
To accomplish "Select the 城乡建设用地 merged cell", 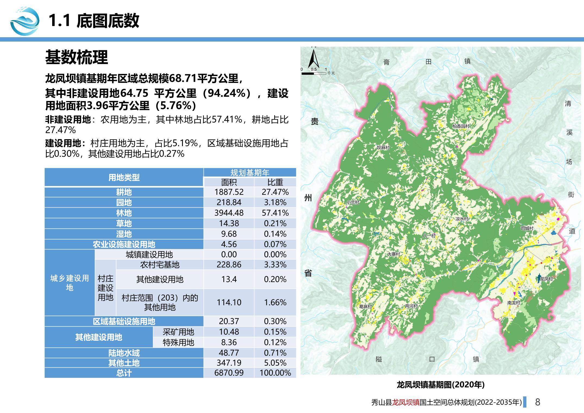I will click(70, 283).
